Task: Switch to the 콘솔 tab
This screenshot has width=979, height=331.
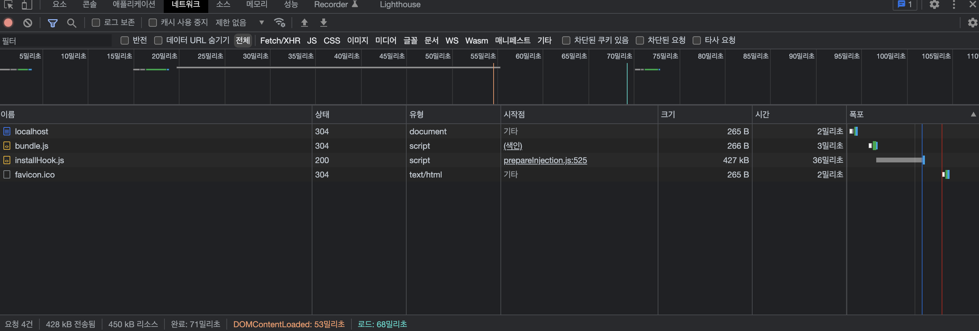Action: [90, 4]
